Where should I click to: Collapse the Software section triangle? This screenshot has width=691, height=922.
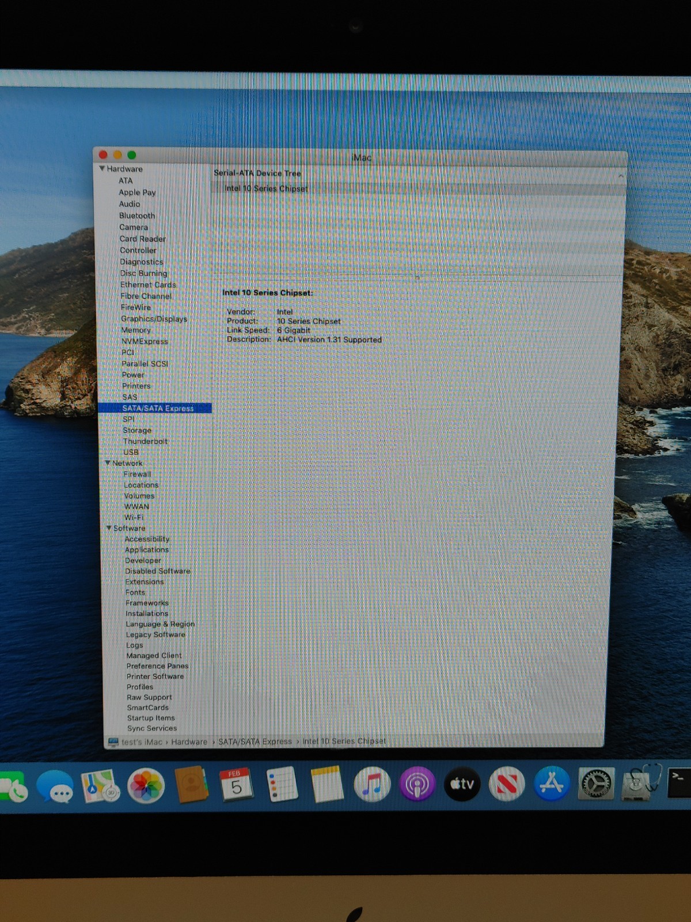[x=109, y=528]
